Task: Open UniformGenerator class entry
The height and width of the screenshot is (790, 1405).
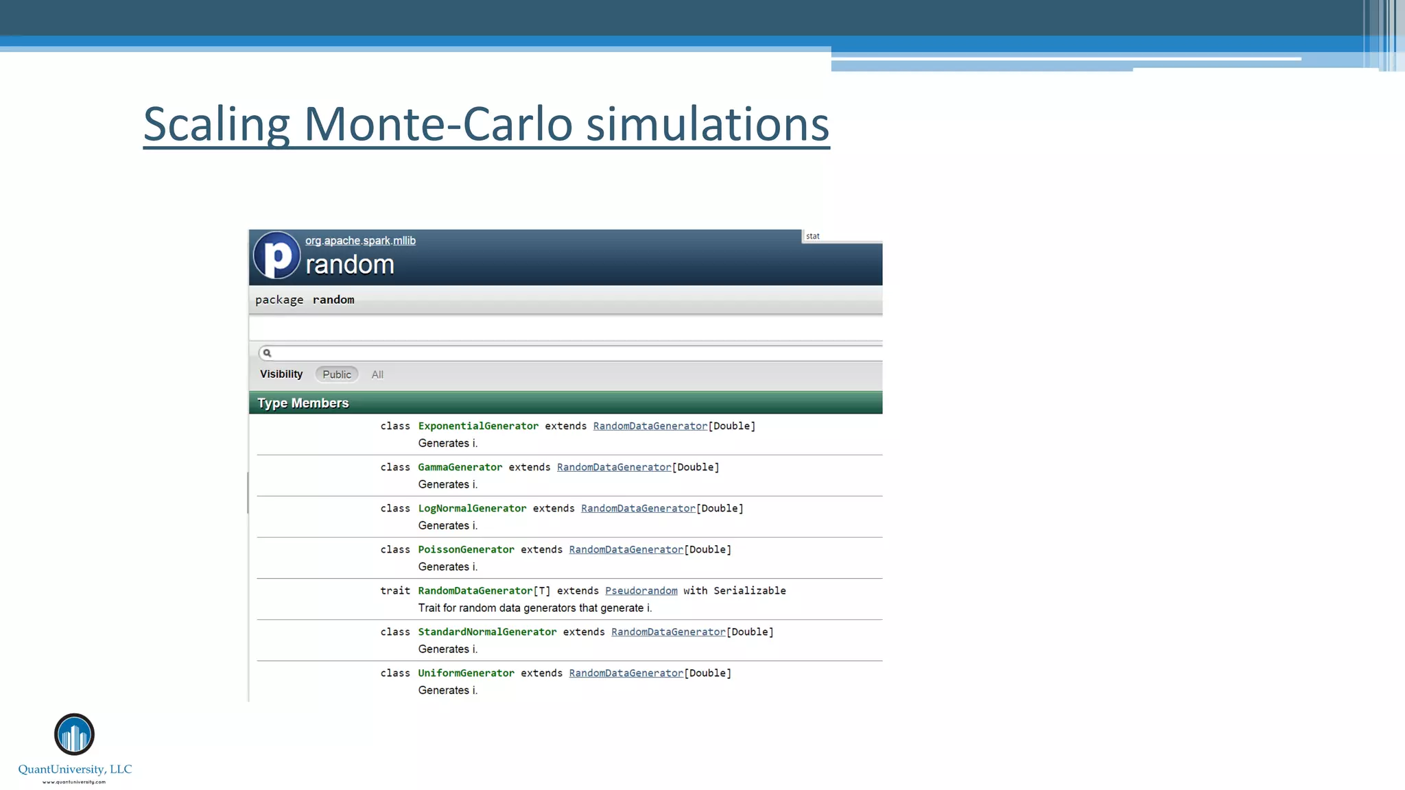Action: pyautogui.click(x=467, y=673)
